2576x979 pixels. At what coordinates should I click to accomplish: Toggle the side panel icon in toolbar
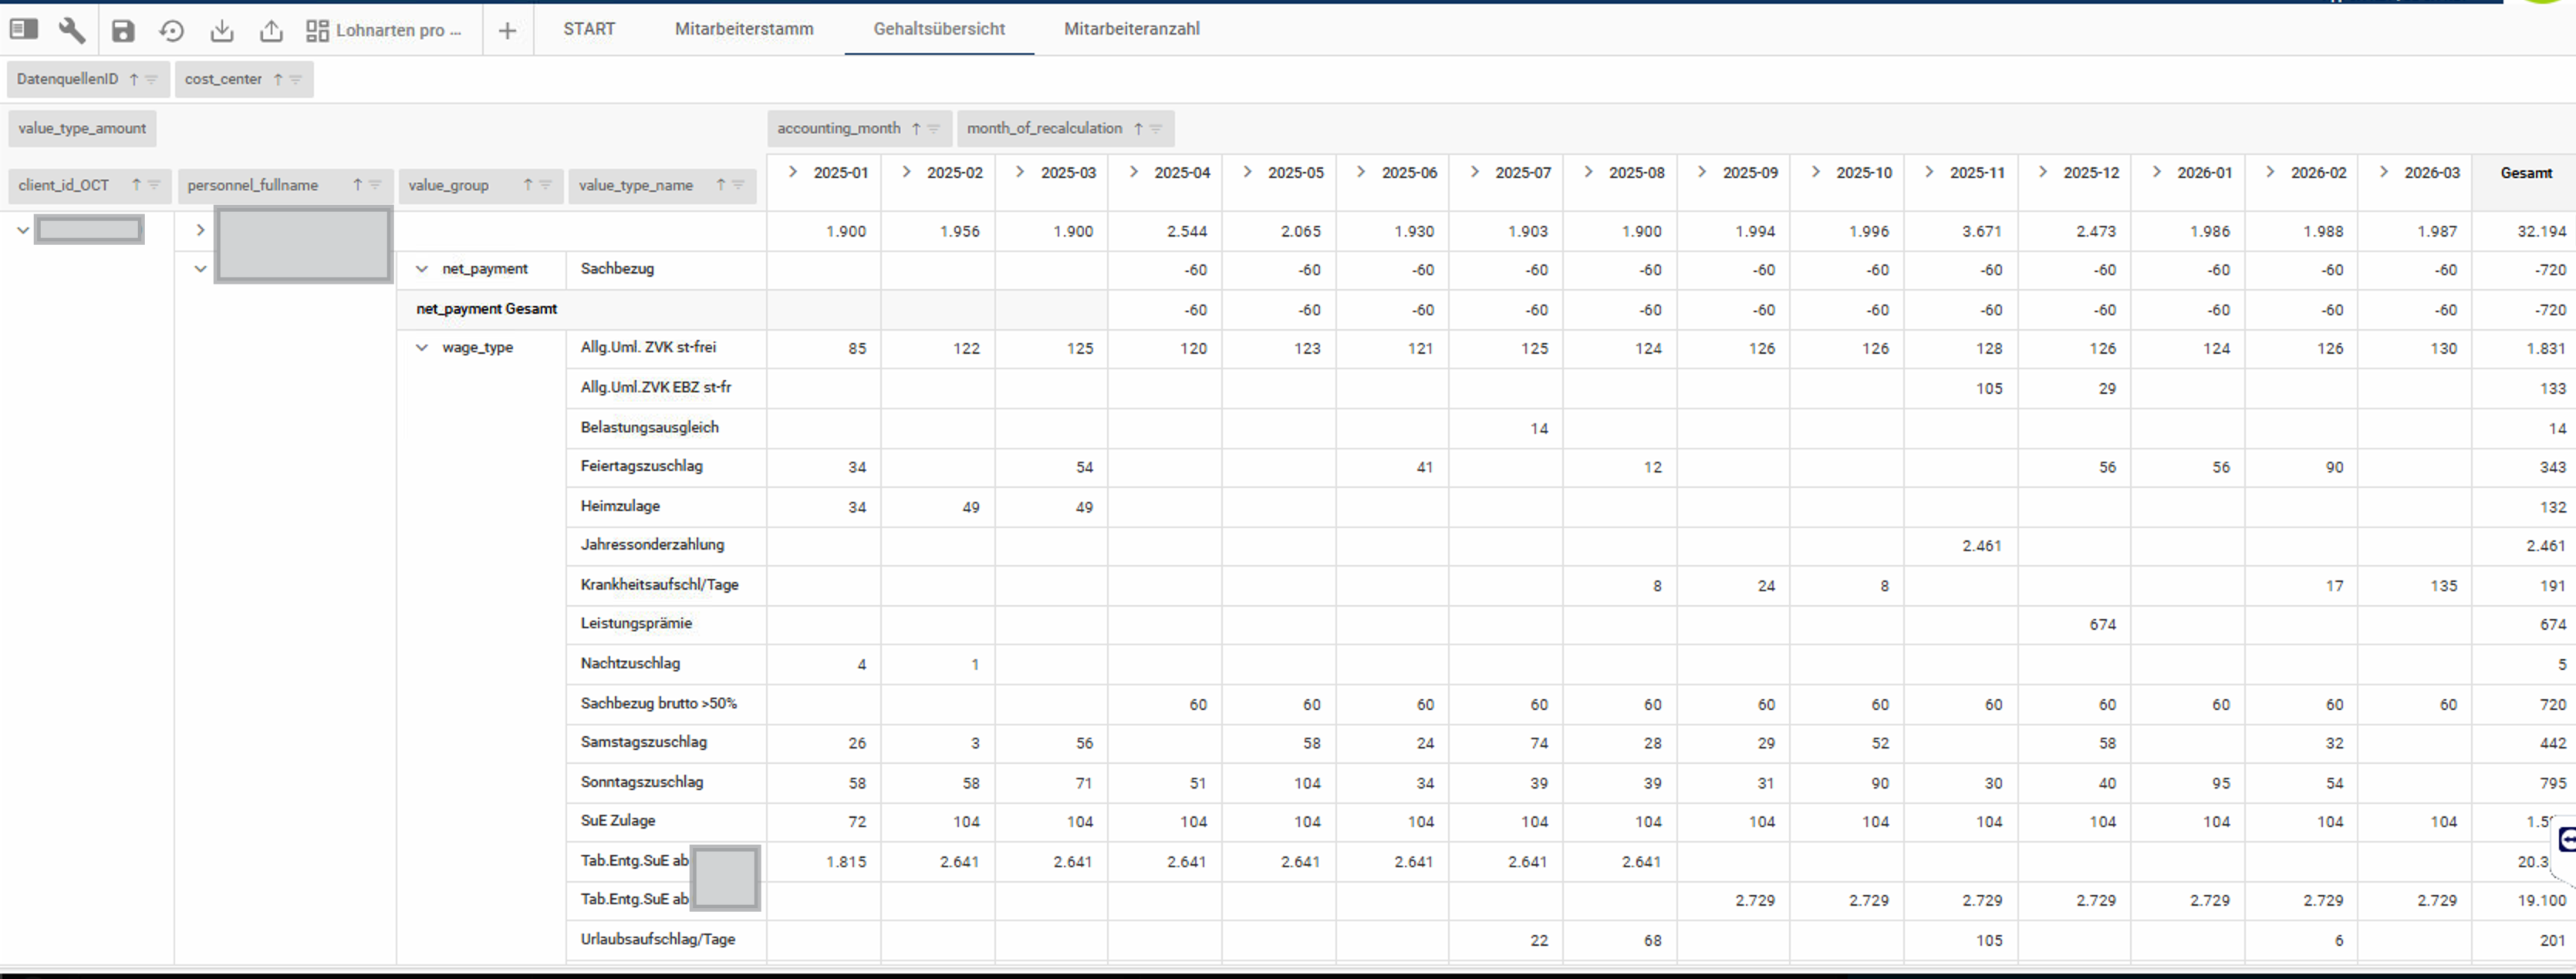pos(24,30)
